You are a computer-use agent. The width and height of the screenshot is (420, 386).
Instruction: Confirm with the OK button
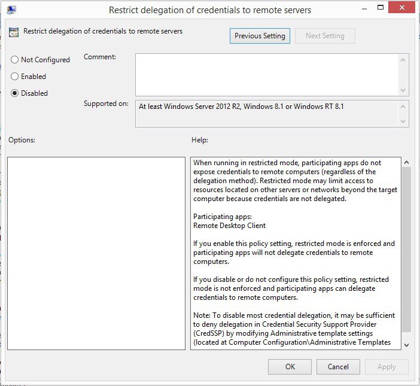290,367
